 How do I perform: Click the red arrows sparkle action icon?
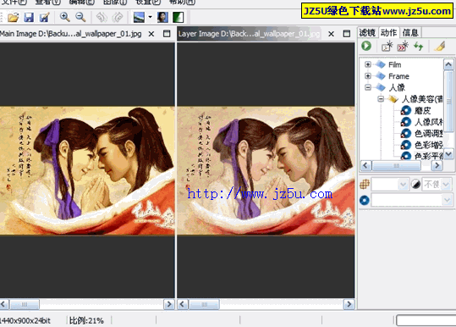(403, 46)
